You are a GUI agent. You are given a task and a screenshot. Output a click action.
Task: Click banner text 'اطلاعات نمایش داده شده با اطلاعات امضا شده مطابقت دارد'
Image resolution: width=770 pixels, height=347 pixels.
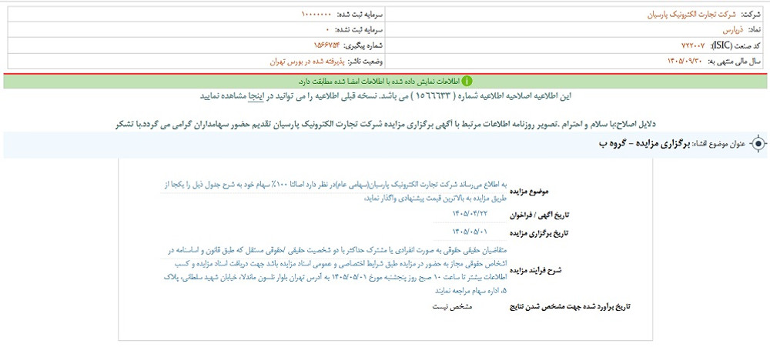pos(379,81)
